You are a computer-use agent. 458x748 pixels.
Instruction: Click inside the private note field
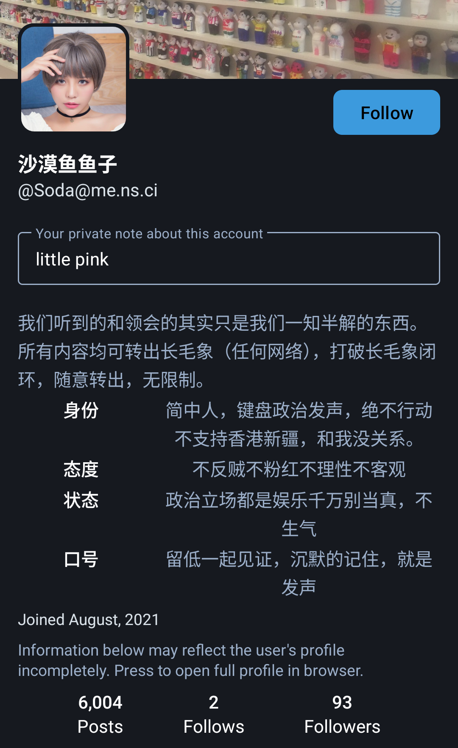(x=229, y=260)
